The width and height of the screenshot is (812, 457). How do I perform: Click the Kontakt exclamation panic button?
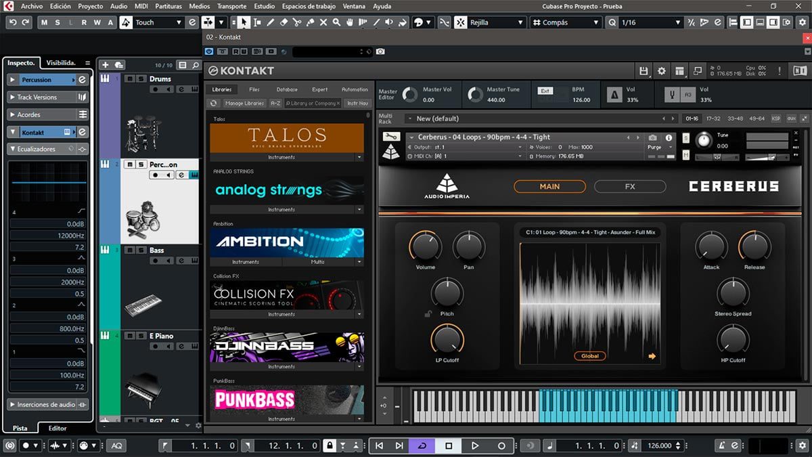click(780, 70)
